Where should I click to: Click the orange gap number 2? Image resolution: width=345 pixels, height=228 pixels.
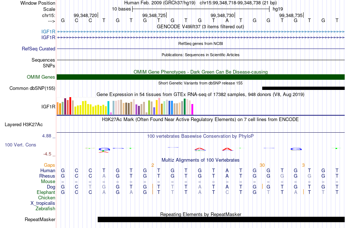click(x=153, y=165)
